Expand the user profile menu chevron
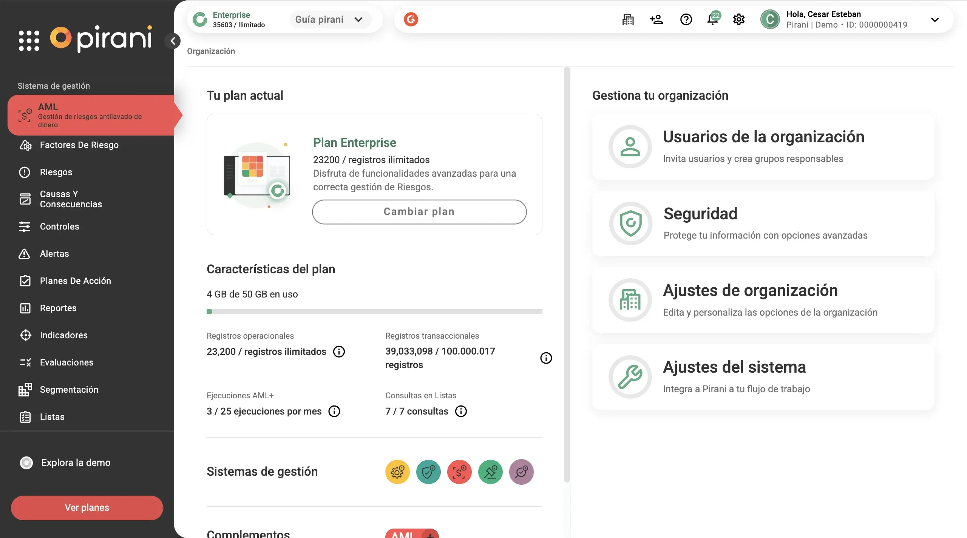Screen dimensions: 967x538 point(935,20)
